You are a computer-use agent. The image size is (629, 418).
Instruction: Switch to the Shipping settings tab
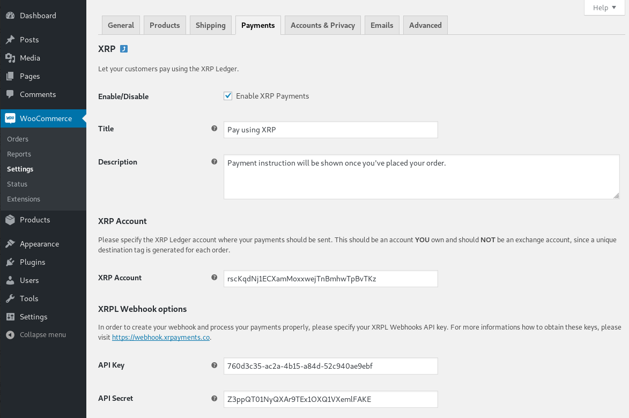click(210, 25)
